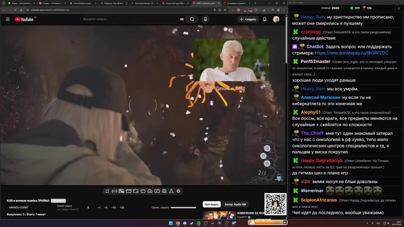
Task: Open Spotify from the taskbar
Action: click(199, 223)
